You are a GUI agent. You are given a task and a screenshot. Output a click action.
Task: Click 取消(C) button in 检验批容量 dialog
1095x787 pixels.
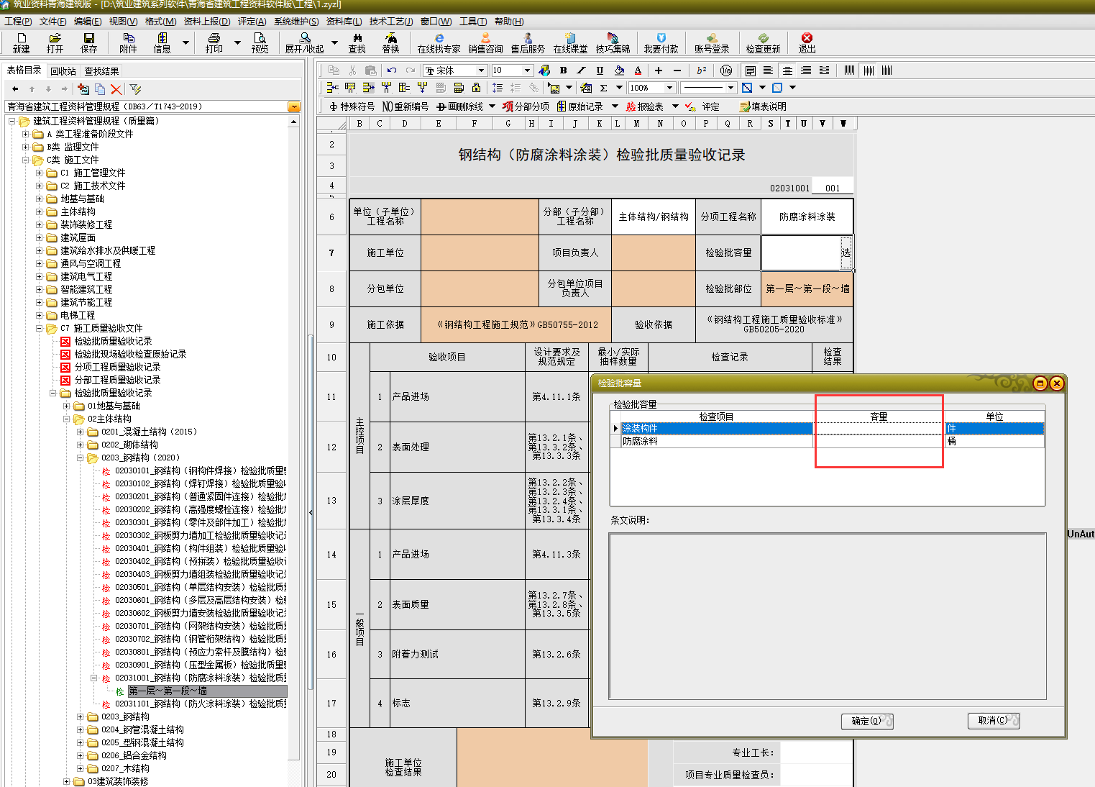click(x=994, y=720)
